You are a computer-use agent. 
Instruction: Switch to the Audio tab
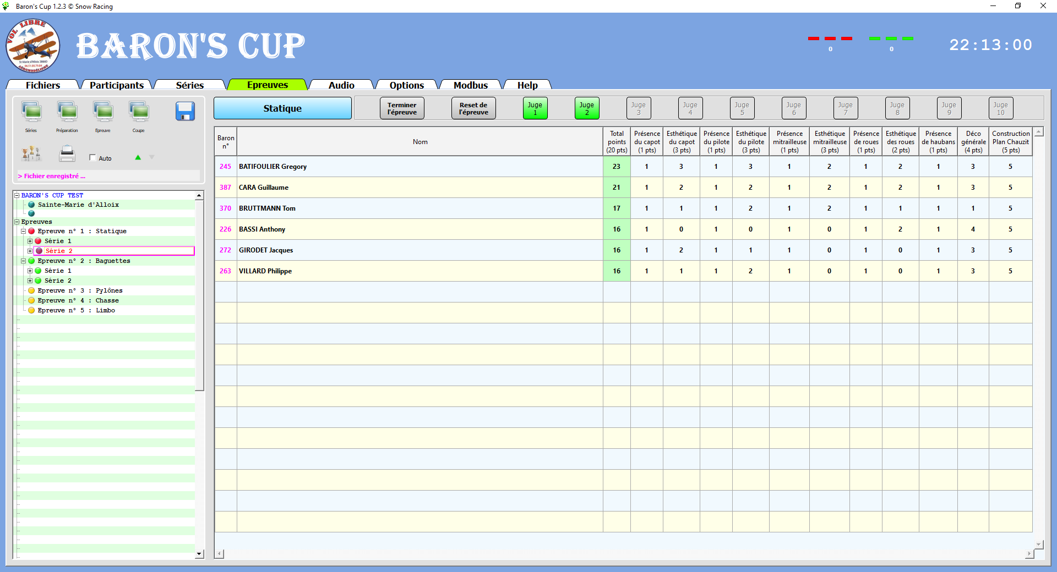click(341, 85)
